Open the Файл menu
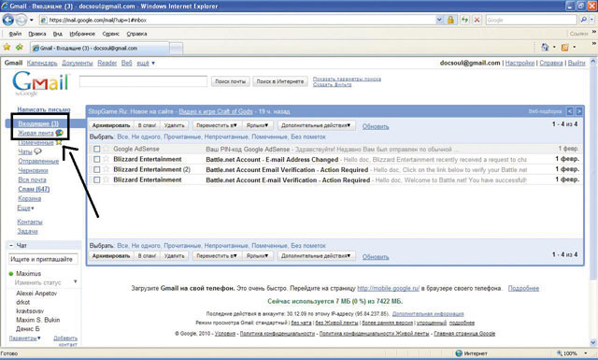598x360 pixels. 15,34
